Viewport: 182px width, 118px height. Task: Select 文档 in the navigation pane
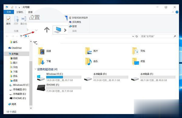[14, 67]
